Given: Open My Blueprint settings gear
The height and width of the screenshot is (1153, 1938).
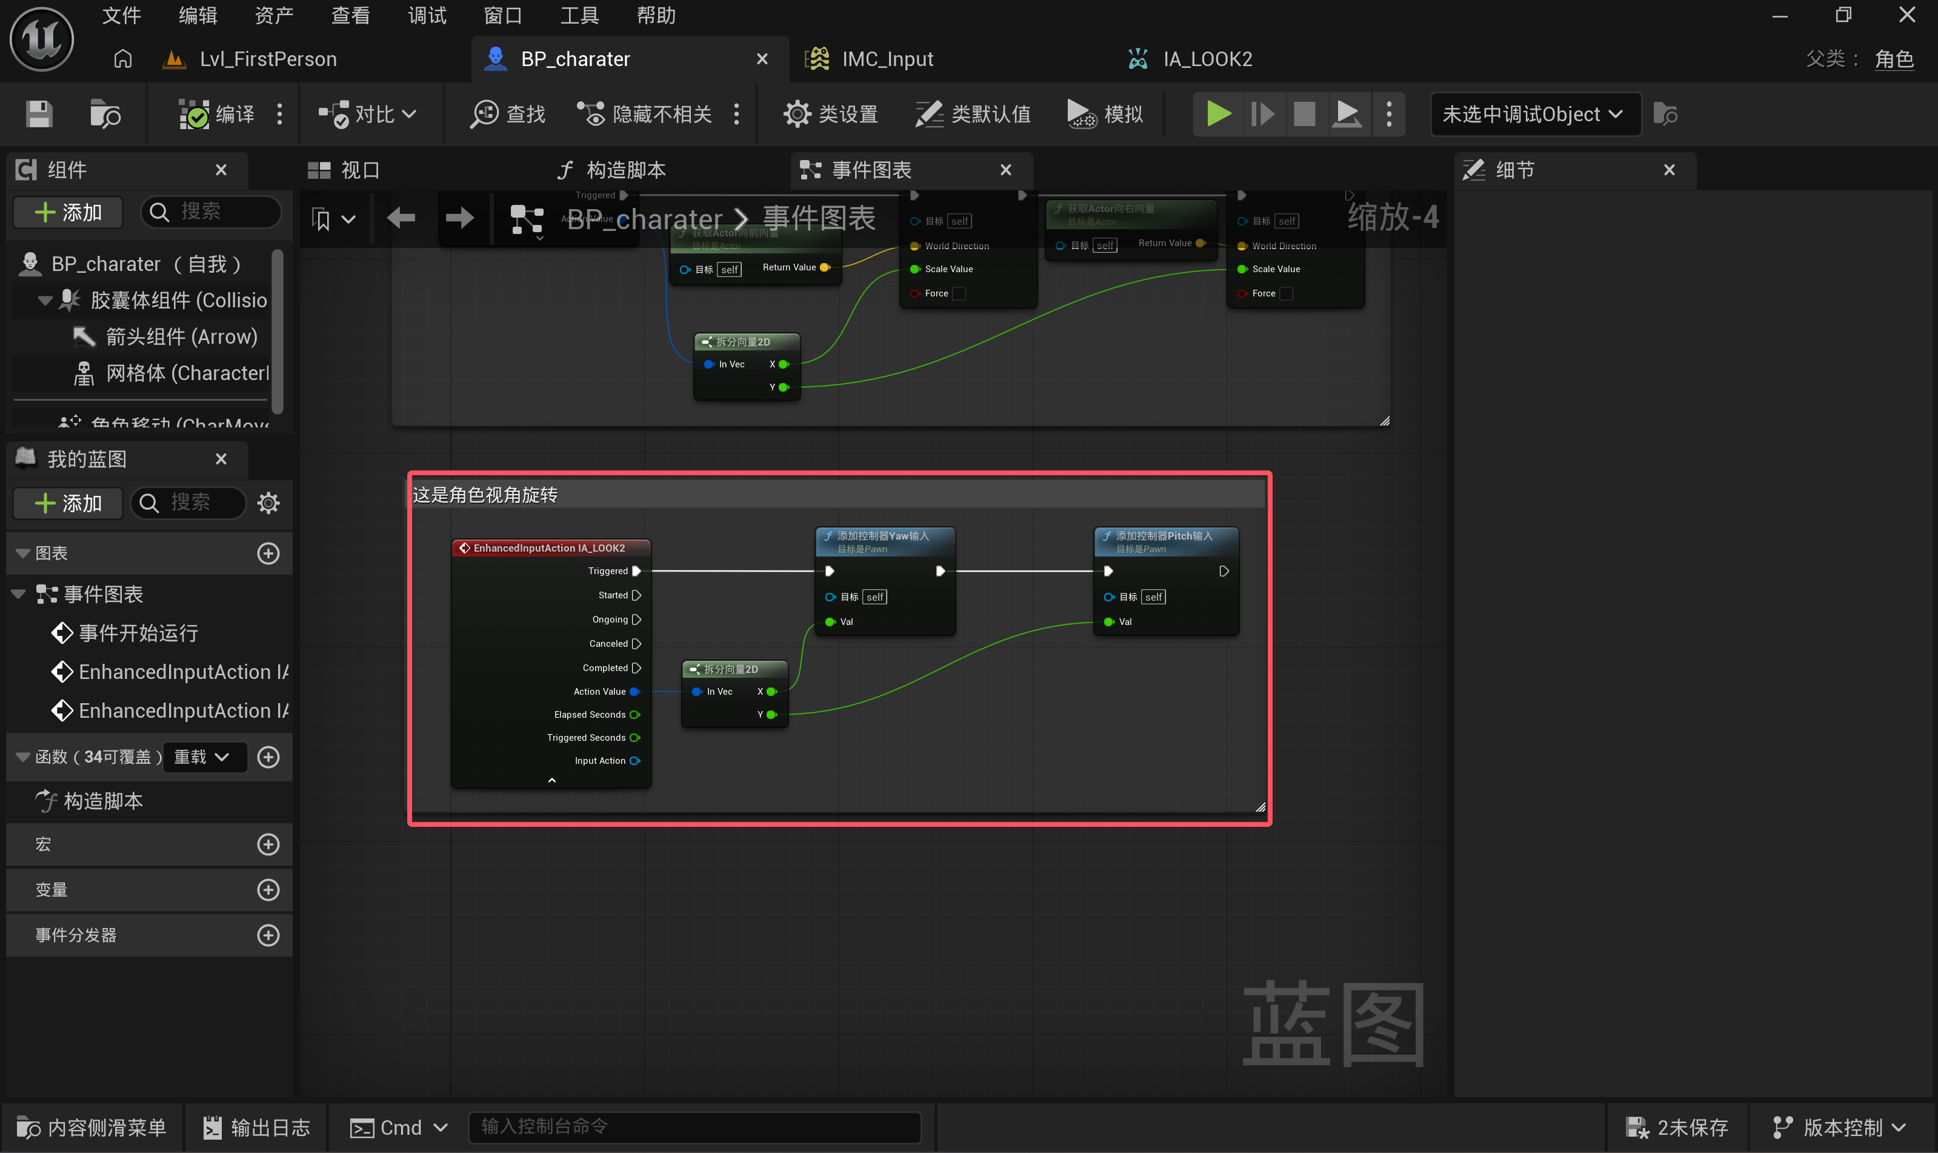Looking at the screenshot, I should 268,504.
